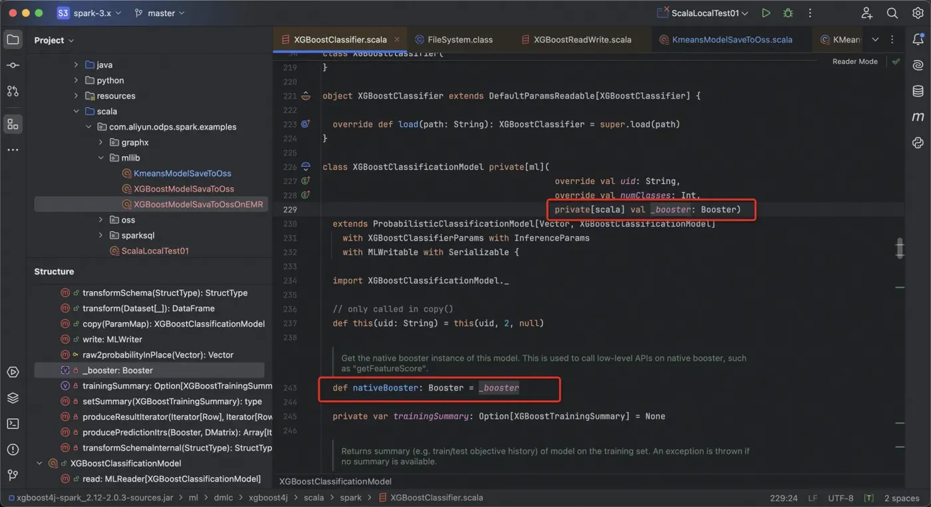Click gutter icon on line 226
Screen dimensions: 931x507
306,167
